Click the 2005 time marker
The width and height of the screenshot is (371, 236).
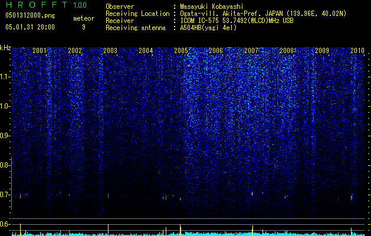[181, 50]
